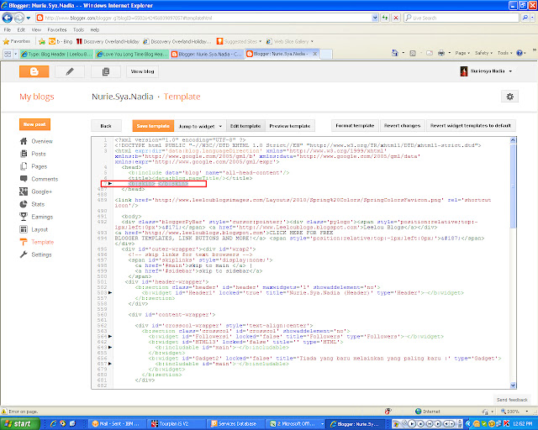Click the browser Back arrow button
538x430 pixels.
coord(8,18)
